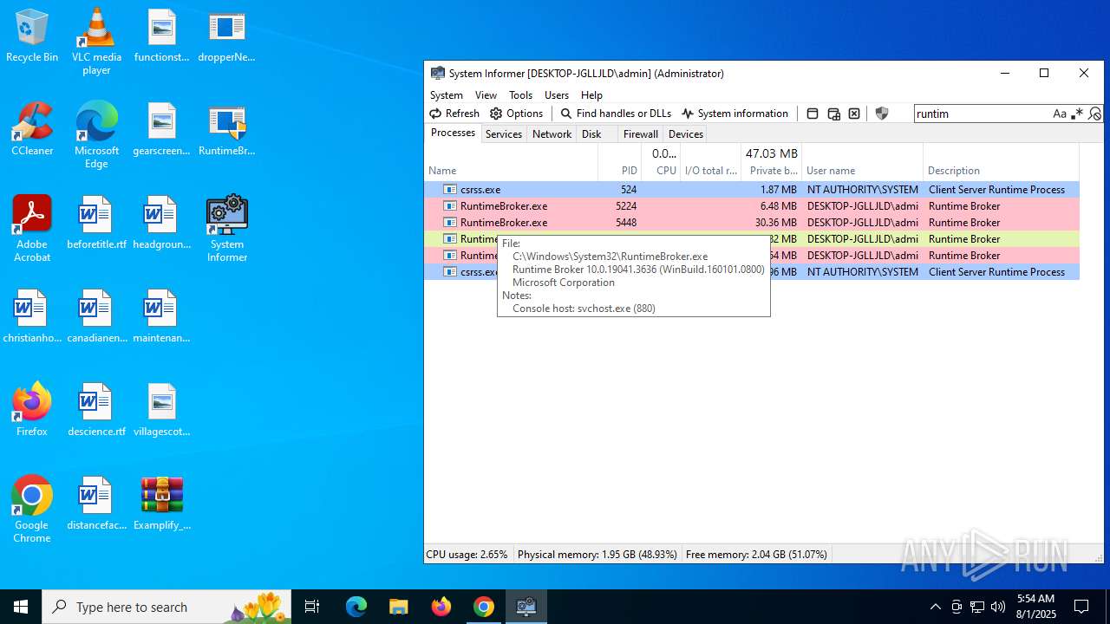Open System information from toolbar
This screenshot has width=1110, height=624.
click(735, 114)
